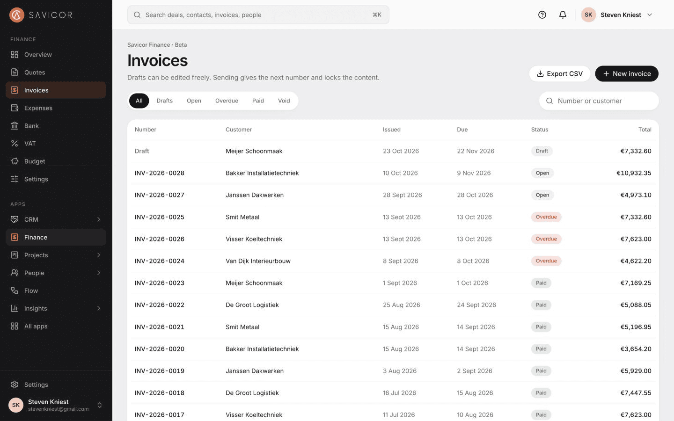Image resolution: width=674 pixels, height=421 pixels.
Task: Click the Savicor logo icon
Action: 17,15
